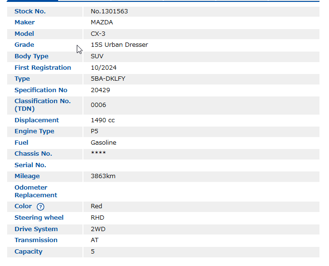Select the type code 5BA-DKLFY
Viewport: 329px width, 266px height.
[x=108, y=79]
